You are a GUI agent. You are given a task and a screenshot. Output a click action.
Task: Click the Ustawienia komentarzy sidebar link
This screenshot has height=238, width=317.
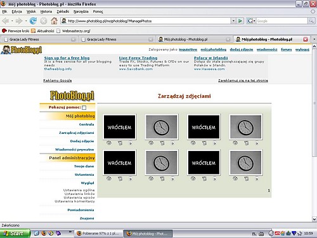click(x=75, y=201)
